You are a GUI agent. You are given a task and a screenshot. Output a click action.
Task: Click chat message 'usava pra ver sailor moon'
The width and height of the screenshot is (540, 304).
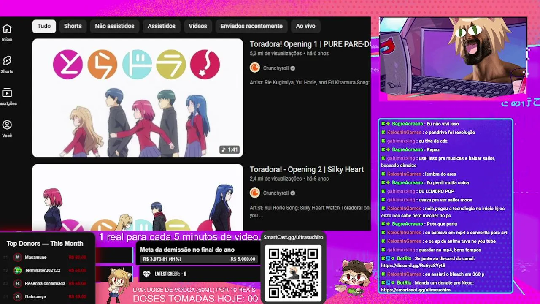[x=445, y=200]
